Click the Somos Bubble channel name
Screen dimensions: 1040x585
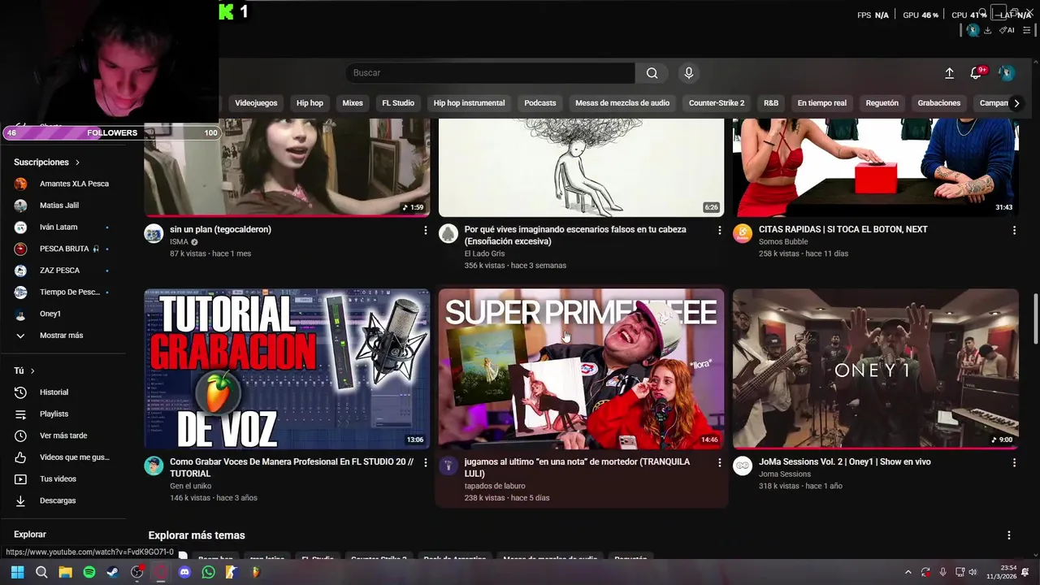click(783, 242)
